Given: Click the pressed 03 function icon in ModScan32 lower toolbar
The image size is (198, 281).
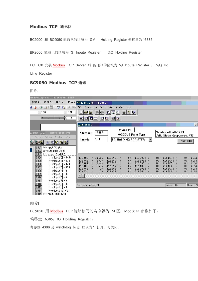Looking at the screenshot, I should click(91, 118).
